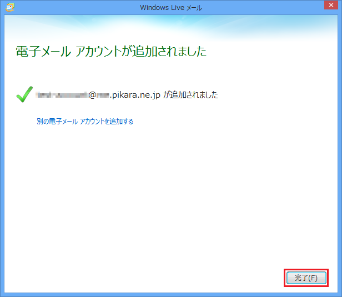
Task: Select the pikara.ne.jp が追加されました text
Action: point(165,95)
